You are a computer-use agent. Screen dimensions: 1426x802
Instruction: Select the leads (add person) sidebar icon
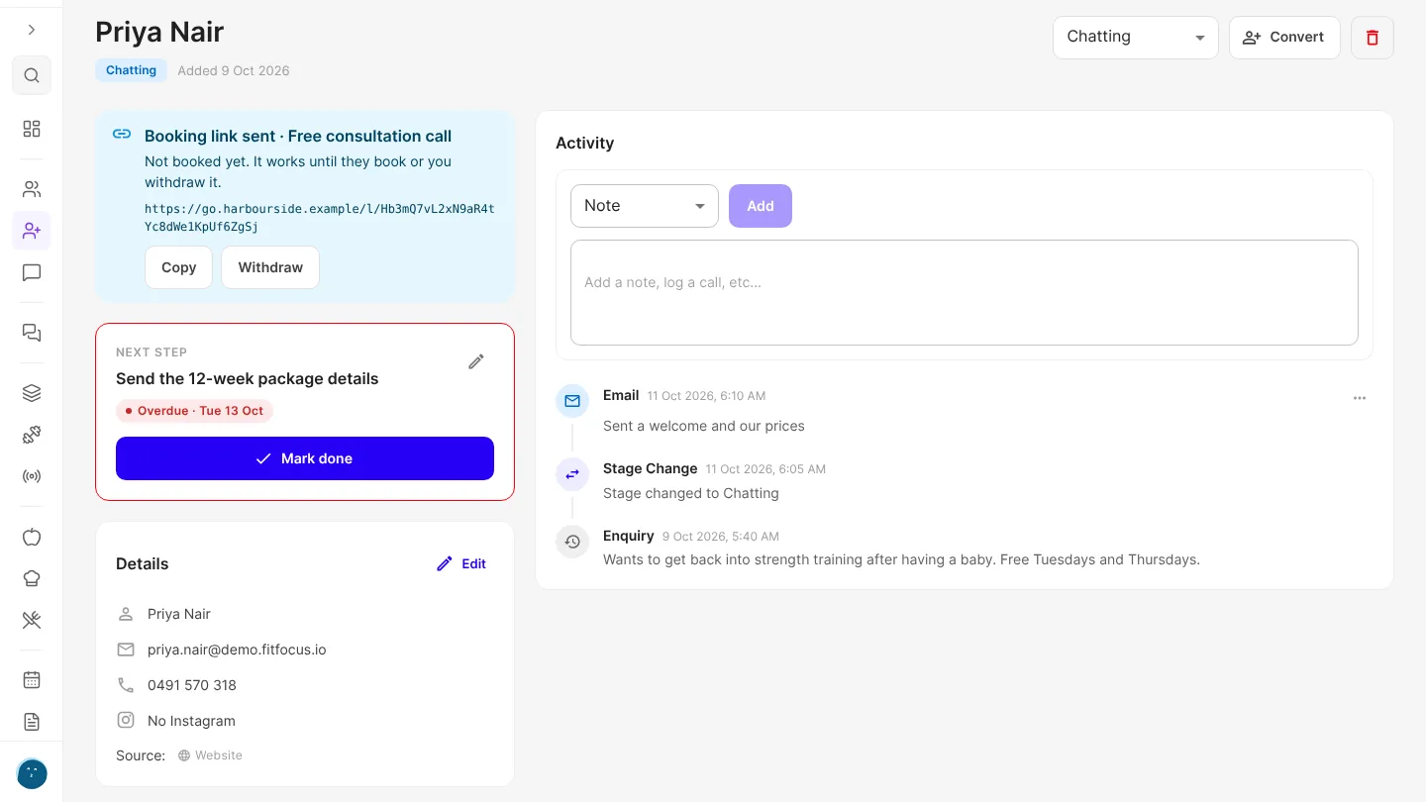[x=32, y=231]
